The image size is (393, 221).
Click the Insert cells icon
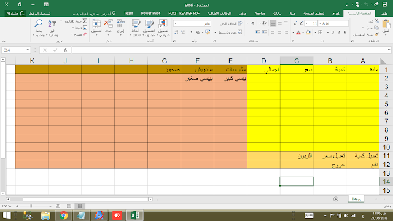tap(120, 23)
